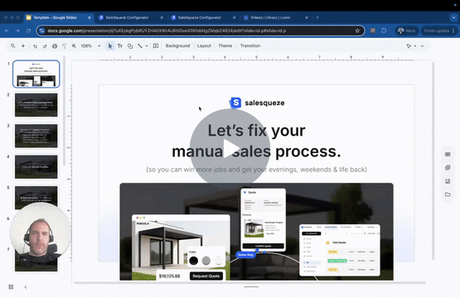Toggle grid view at bottom left

(x=11, y=287)
